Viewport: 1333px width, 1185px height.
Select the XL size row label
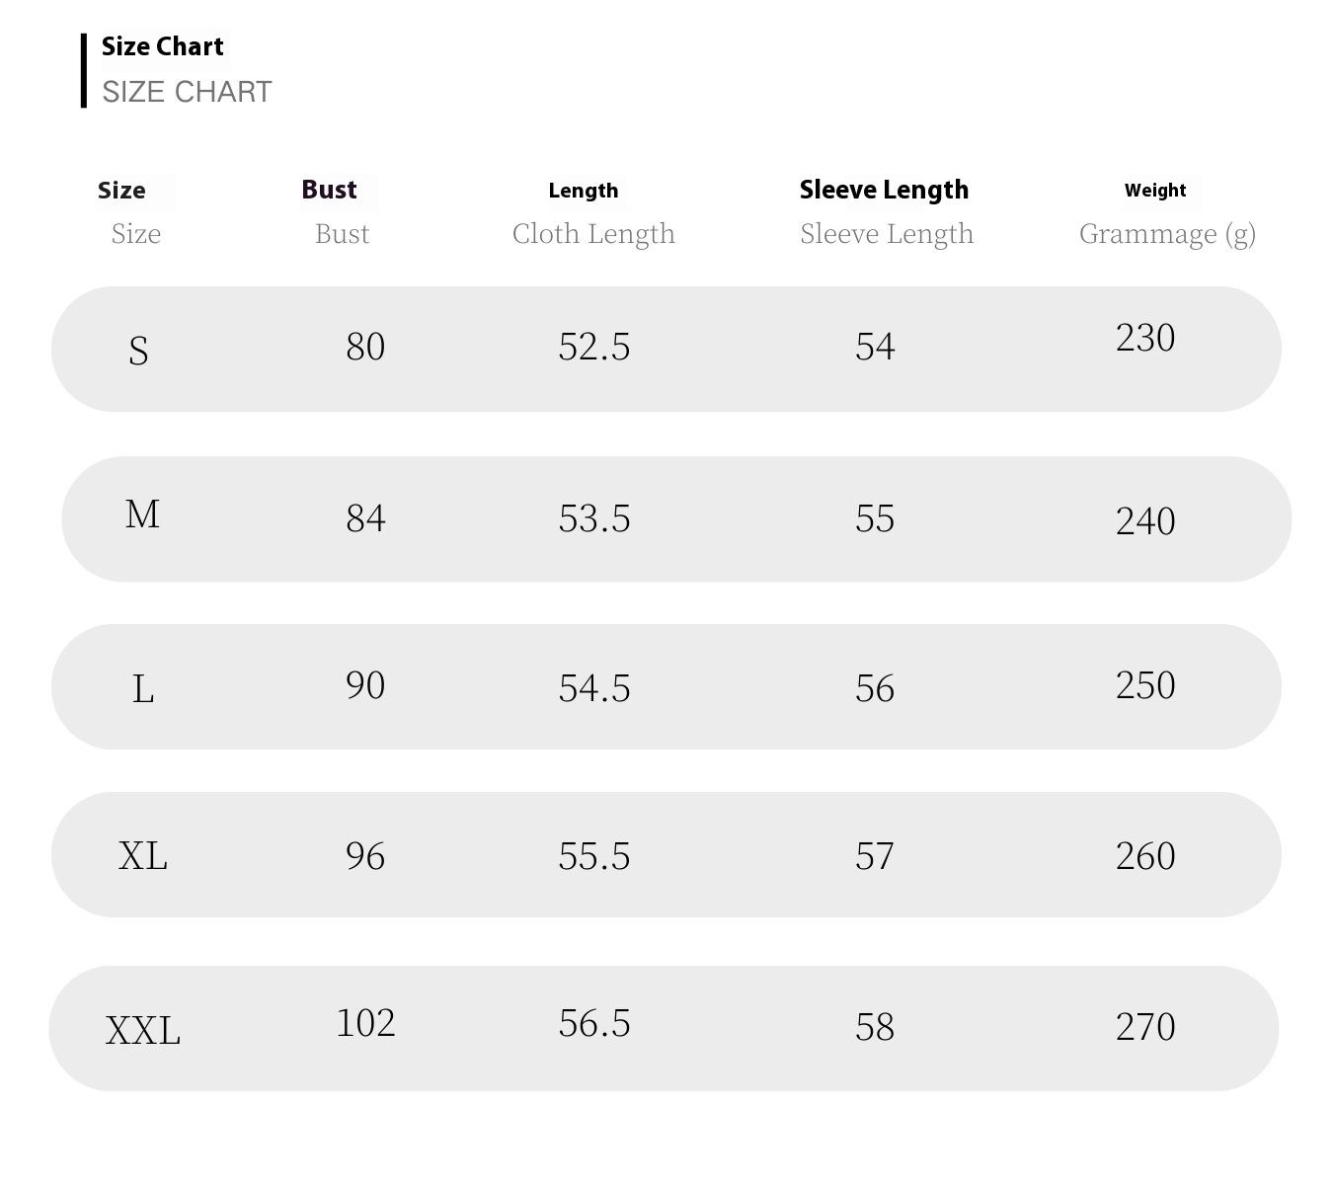(x=143, y=855)
